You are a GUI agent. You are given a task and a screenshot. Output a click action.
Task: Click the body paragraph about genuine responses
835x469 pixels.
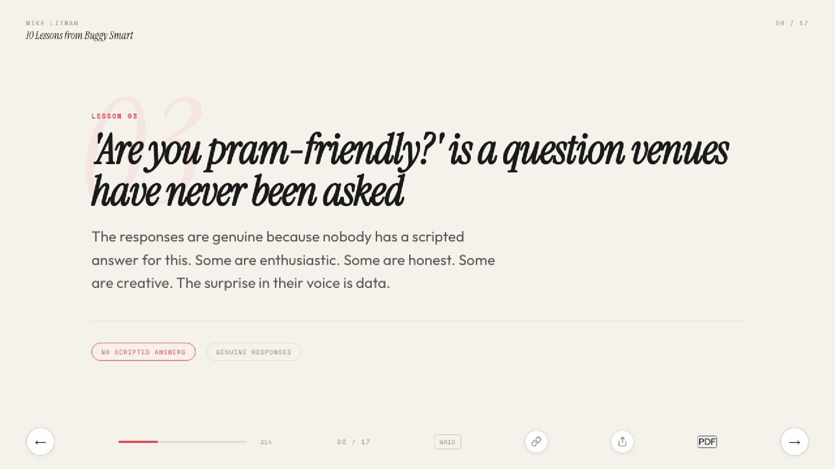tap(293, 260)
